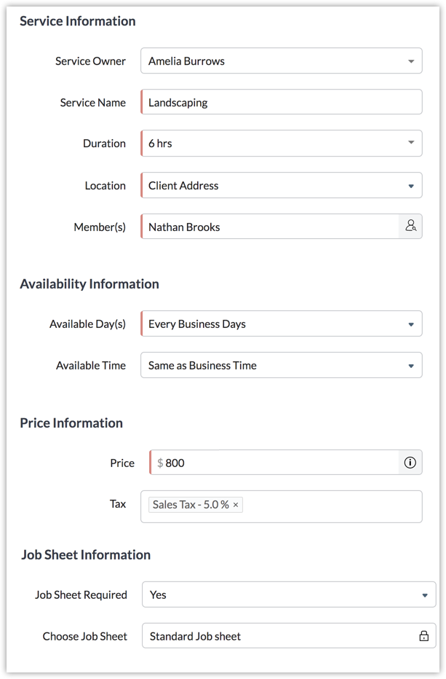Click the Service Name field containing Landscaping

[x=281, y=103]
